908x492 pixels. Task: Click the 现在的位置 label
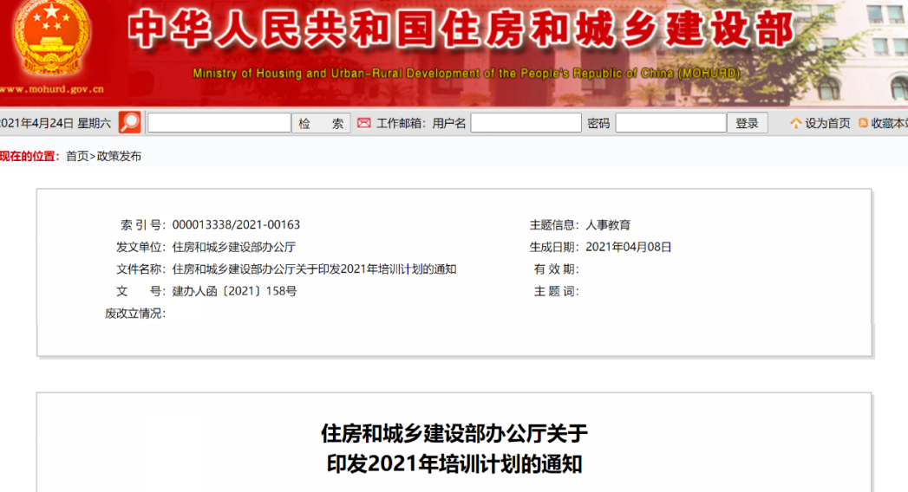click(x=30, y=156)
